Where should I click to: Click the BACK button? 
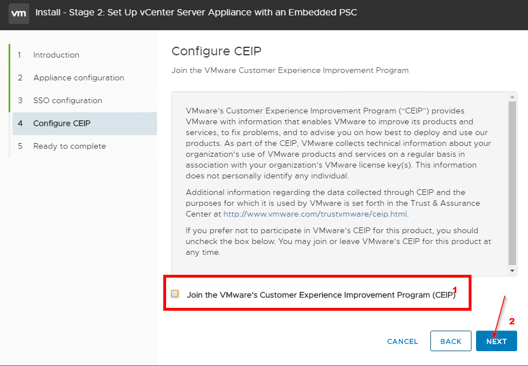pos(450,341)
